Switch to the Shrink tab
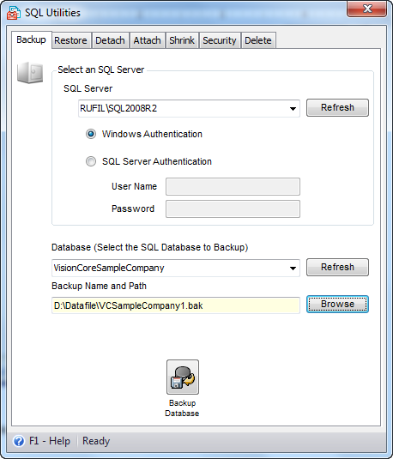Viewport: 393px width, 459px height. tap(182, 40)
